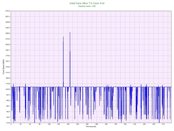Click the 192 seconds x-axis tick label
This screenshot has width=174, height=131.
68,124
